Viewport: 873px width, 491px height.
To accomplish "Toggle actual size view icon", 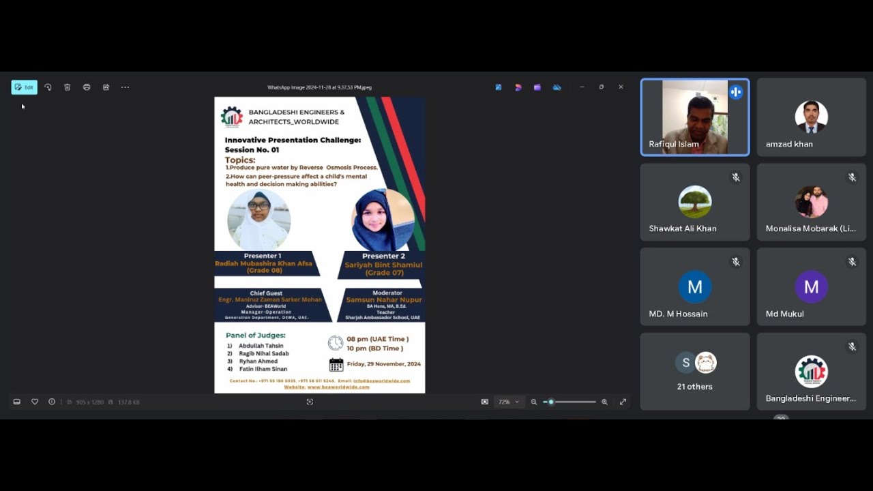I will pyautogui.click(x=485, y=402).
